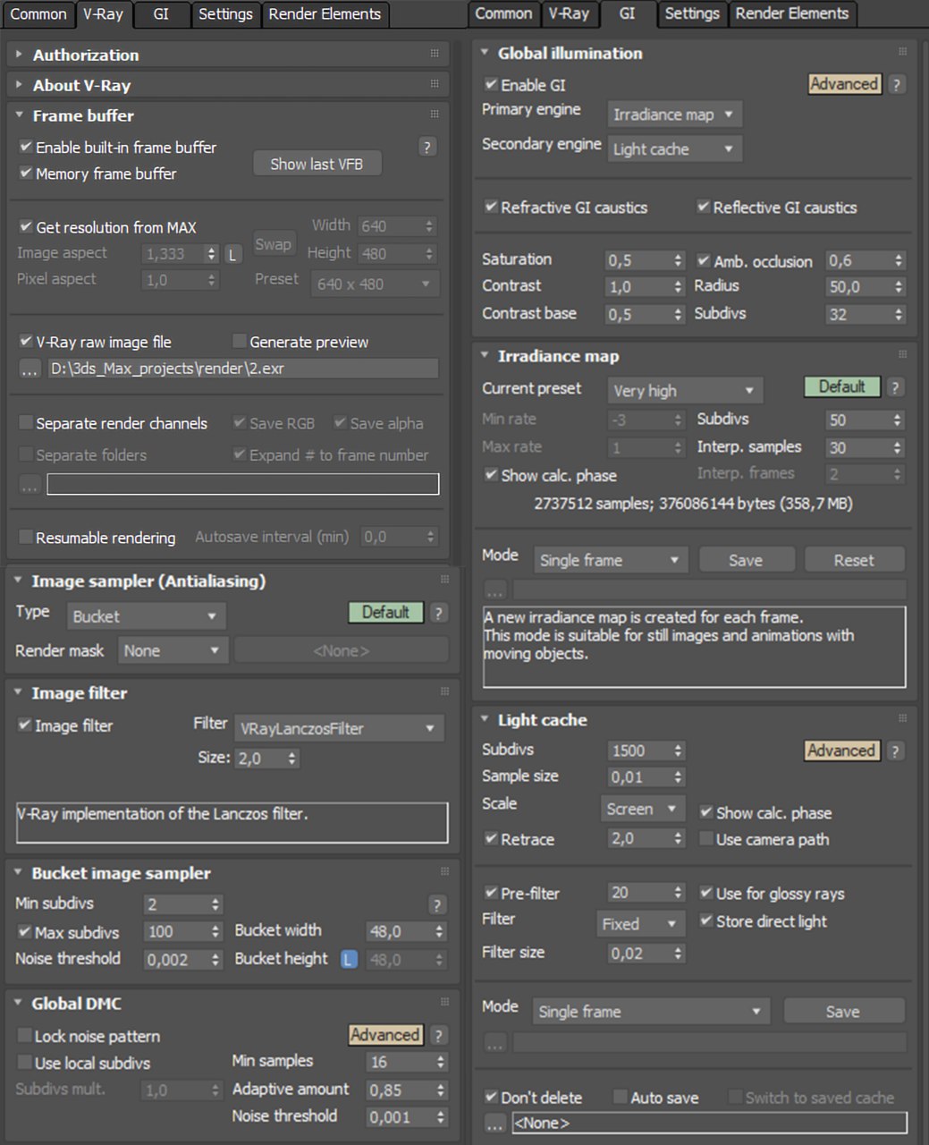Open Secondary engine Light cache dropdown
Image resolution: width=929 pixels, height=1145 pixels.
coord(674,149)
